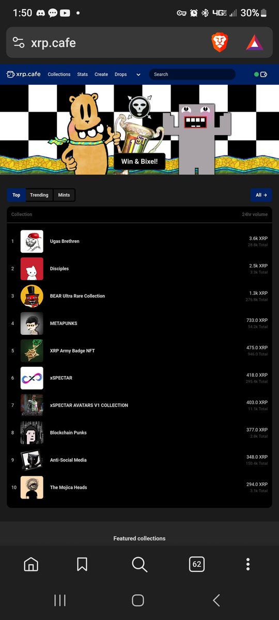Open xSPECTAR AVATARS V1 COLLECTION name
Image resolution: width=279 pixels, height=620 pixels.
click(x=89, y=406)
